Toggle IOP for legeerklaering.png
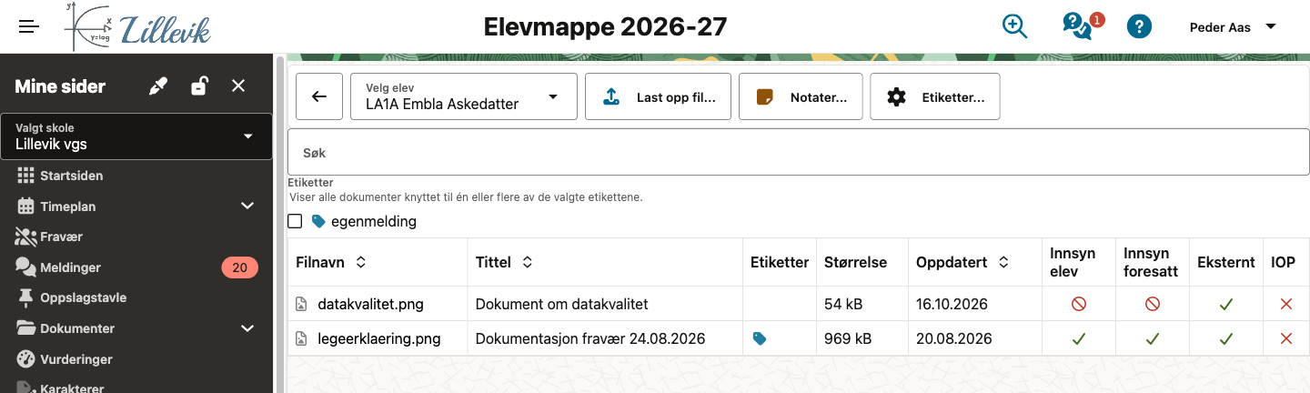 [1286, 338]
